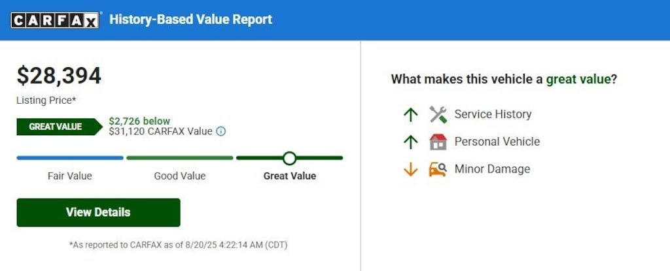Click the GREAT VALUE badge
670x271 pixels.
(x=60, y=127)
